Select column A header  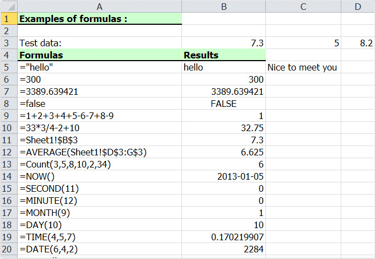99,7
